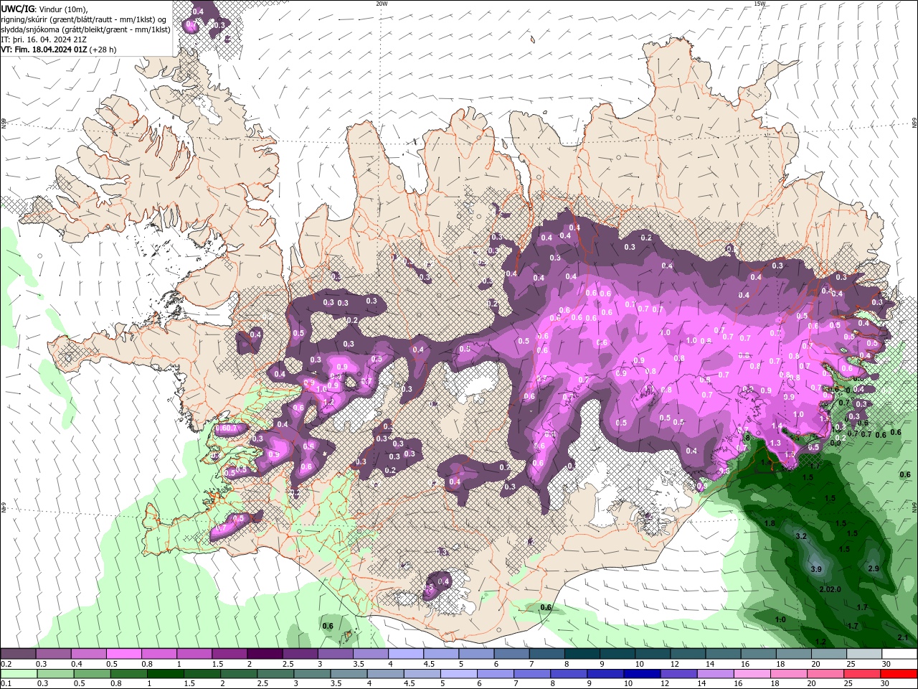This screenshot has height=689, width=918.
Task: Click the 1 darkest green swatch in lower legend row
Action: tap(165, 674)
